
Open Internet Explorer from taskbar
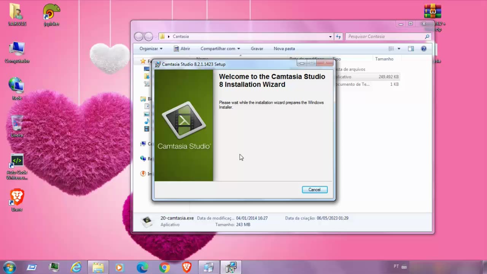[76, 268]
